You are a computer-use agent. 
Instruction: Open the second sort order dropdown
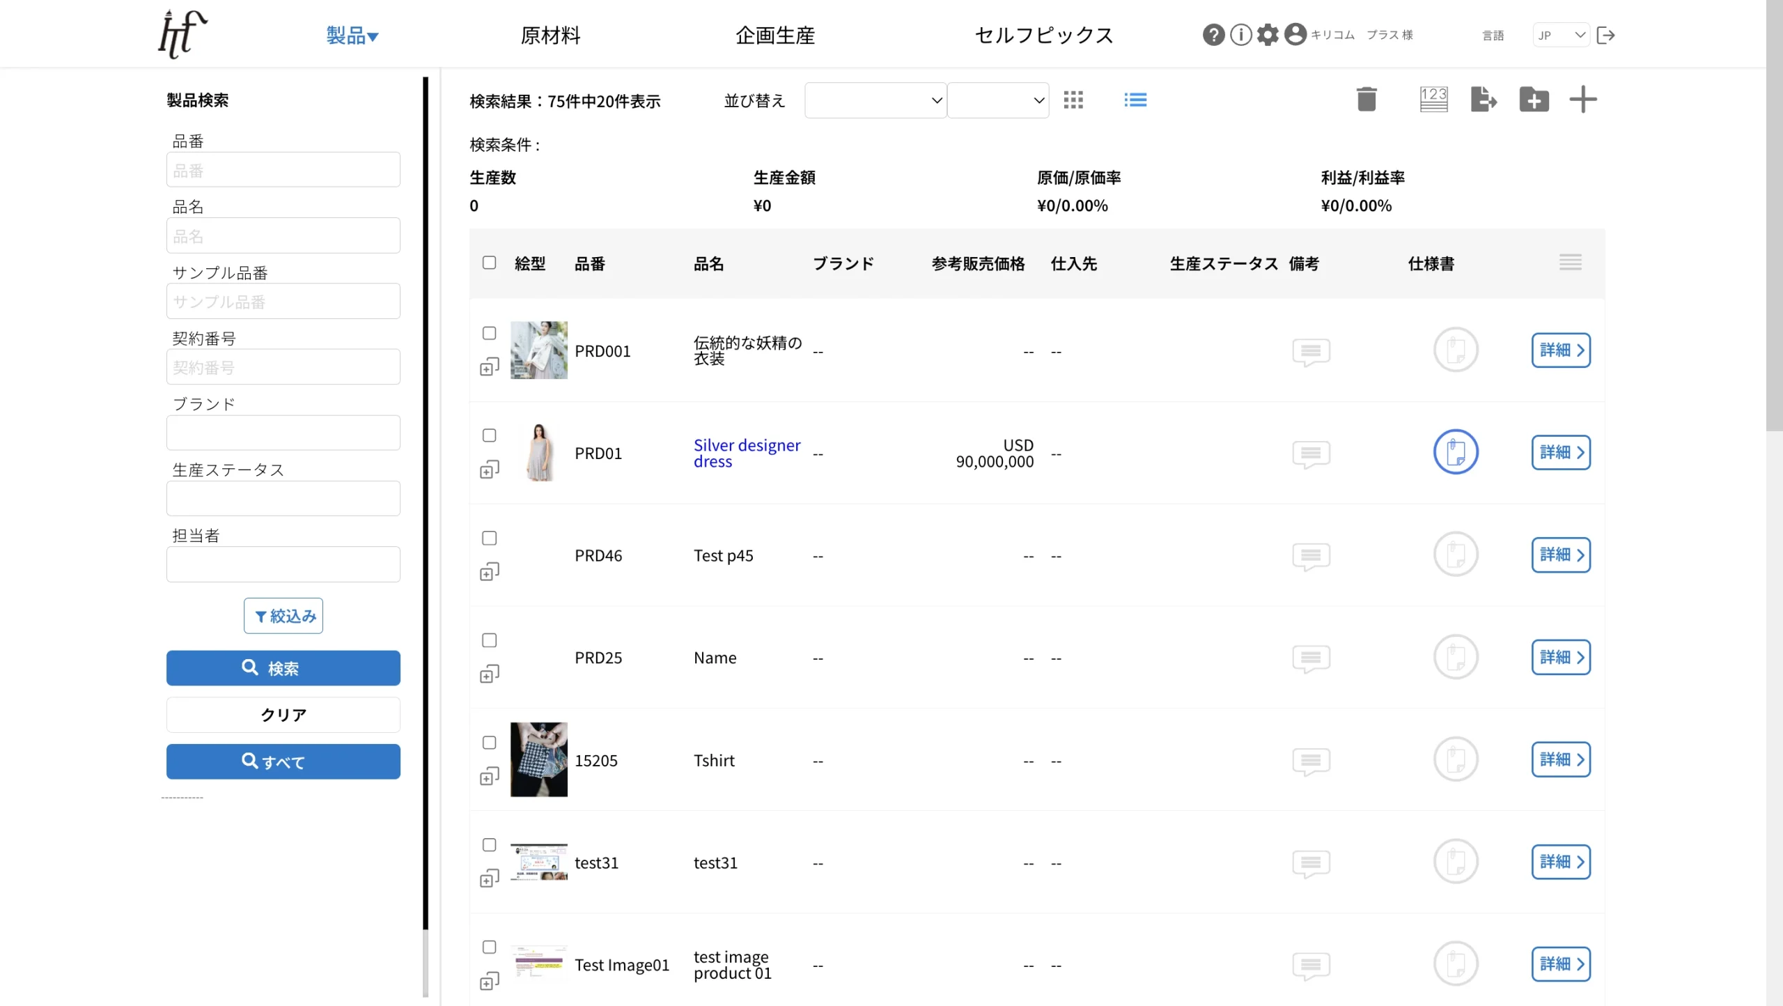(998, 100)
